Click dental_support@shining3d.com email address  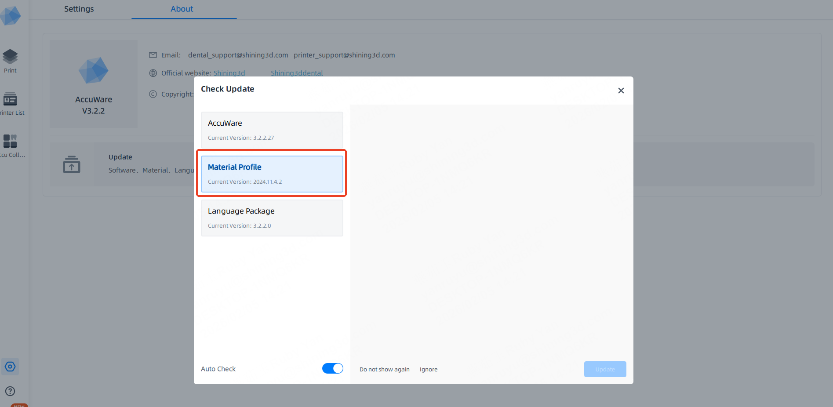(x=238, y=55)
